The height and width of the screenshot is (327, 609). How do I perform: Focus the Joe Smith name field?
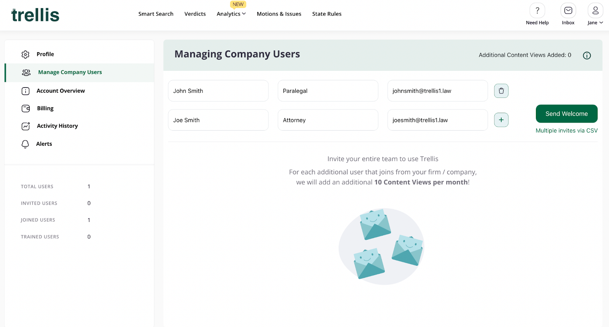[x=218, y=120]
